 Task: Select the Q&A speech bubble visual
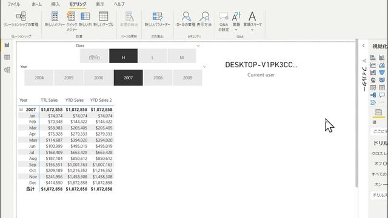click(382, 95)
